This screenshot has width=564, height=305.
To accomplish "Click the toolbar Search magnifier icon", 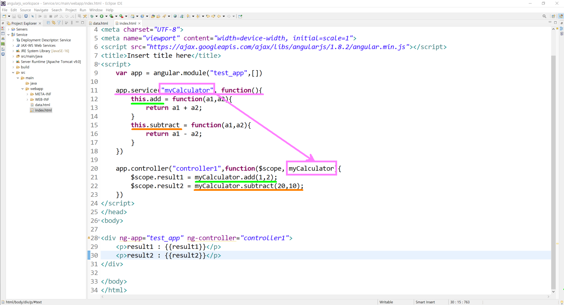I will 544,16.
